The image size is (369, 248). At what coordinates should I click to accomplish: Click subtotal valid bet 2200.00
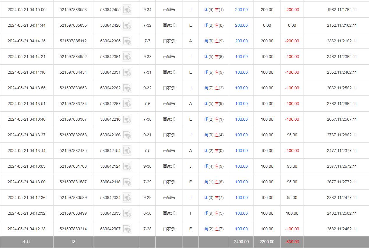[267, 242]
